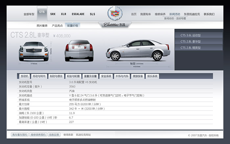
Task: Open the 照片集锦 photo gallery tab
Action: 42,25
